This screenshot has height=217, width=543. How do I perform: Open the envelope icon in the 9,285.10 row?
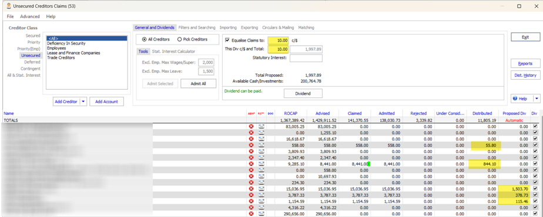(x=262, y=164)
